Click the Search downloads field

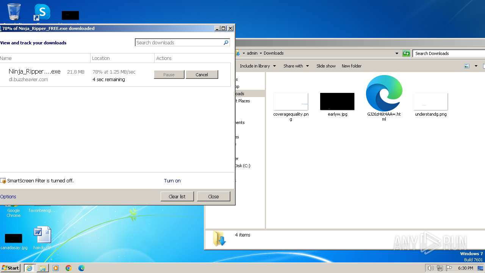(x=179, y=42)
